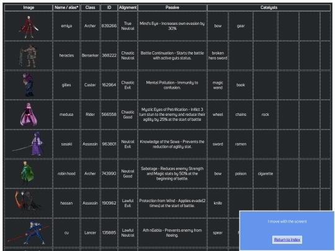Click the ID column header

tap(109, 7)
